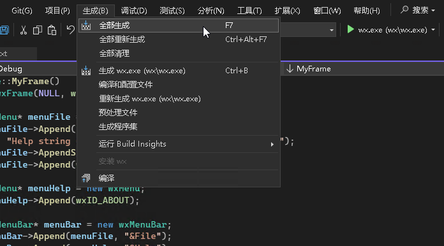Screen dimensions: 444x246
Task: Open the 扩展(X) menu
Action: 287,11
